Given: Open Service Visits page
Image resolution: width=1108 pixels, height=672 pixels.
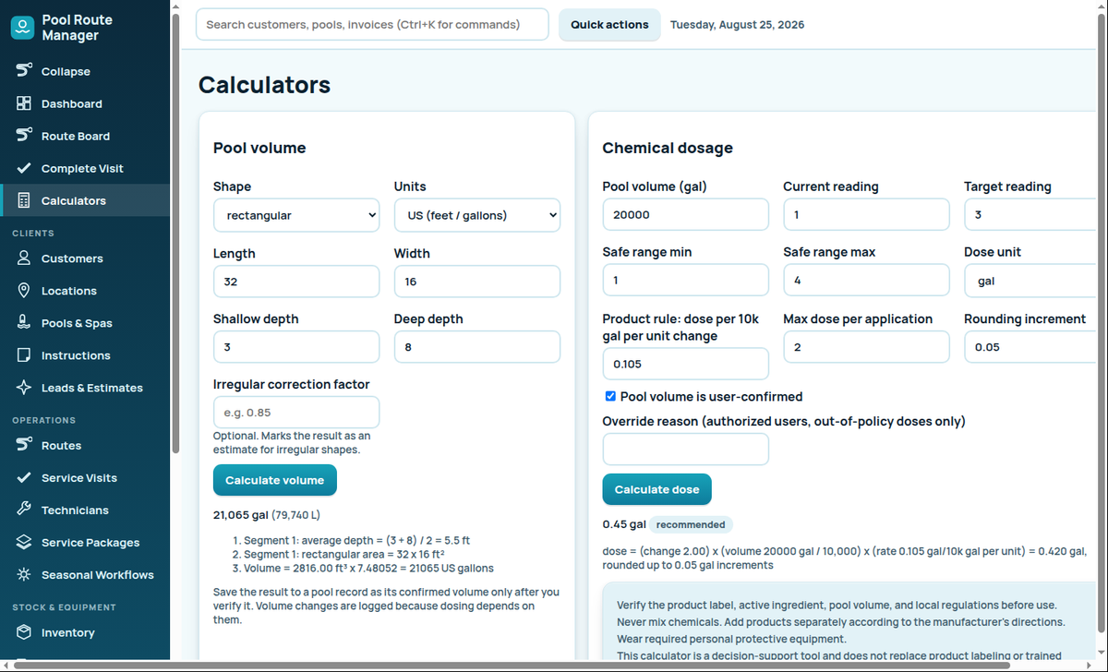Looking at the screenshot, I should click(85, 477).
